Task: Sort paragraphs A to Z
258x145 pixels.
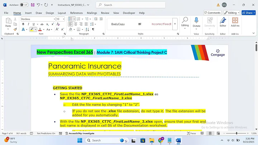Action: 87,29
